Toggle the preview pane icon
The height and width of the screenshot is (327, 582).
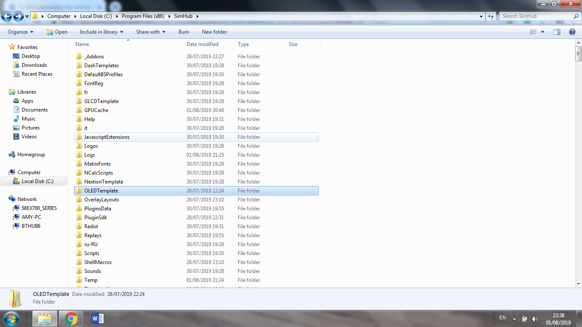point(557,32)
